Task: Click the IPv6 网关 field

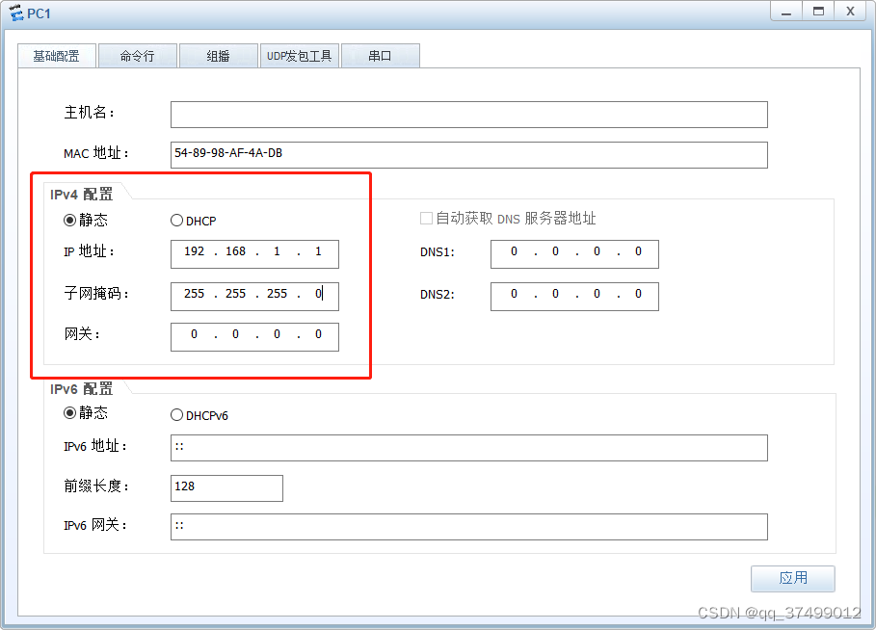Action: 468,527
